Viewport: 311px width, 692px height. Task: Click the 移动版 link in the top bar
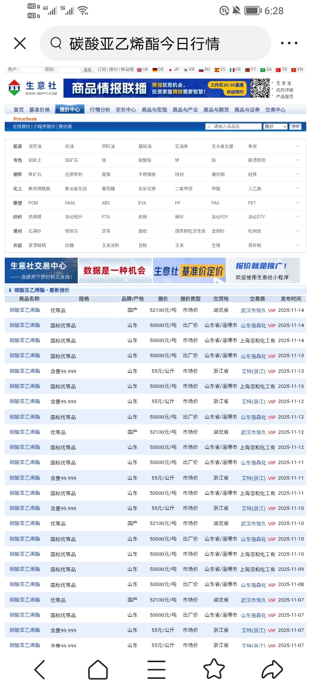[127, 70]
